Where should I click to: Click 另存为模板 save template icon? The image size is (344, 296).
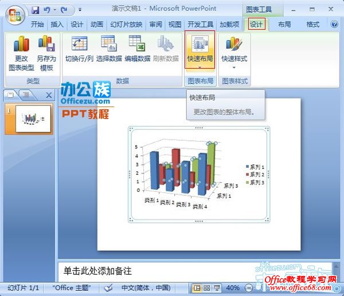pyautogui.click(x=46, y=53)
